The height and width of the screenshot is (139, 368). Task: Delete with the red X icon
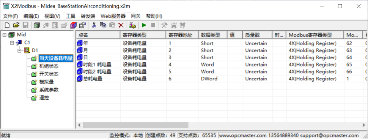point(121,25)
